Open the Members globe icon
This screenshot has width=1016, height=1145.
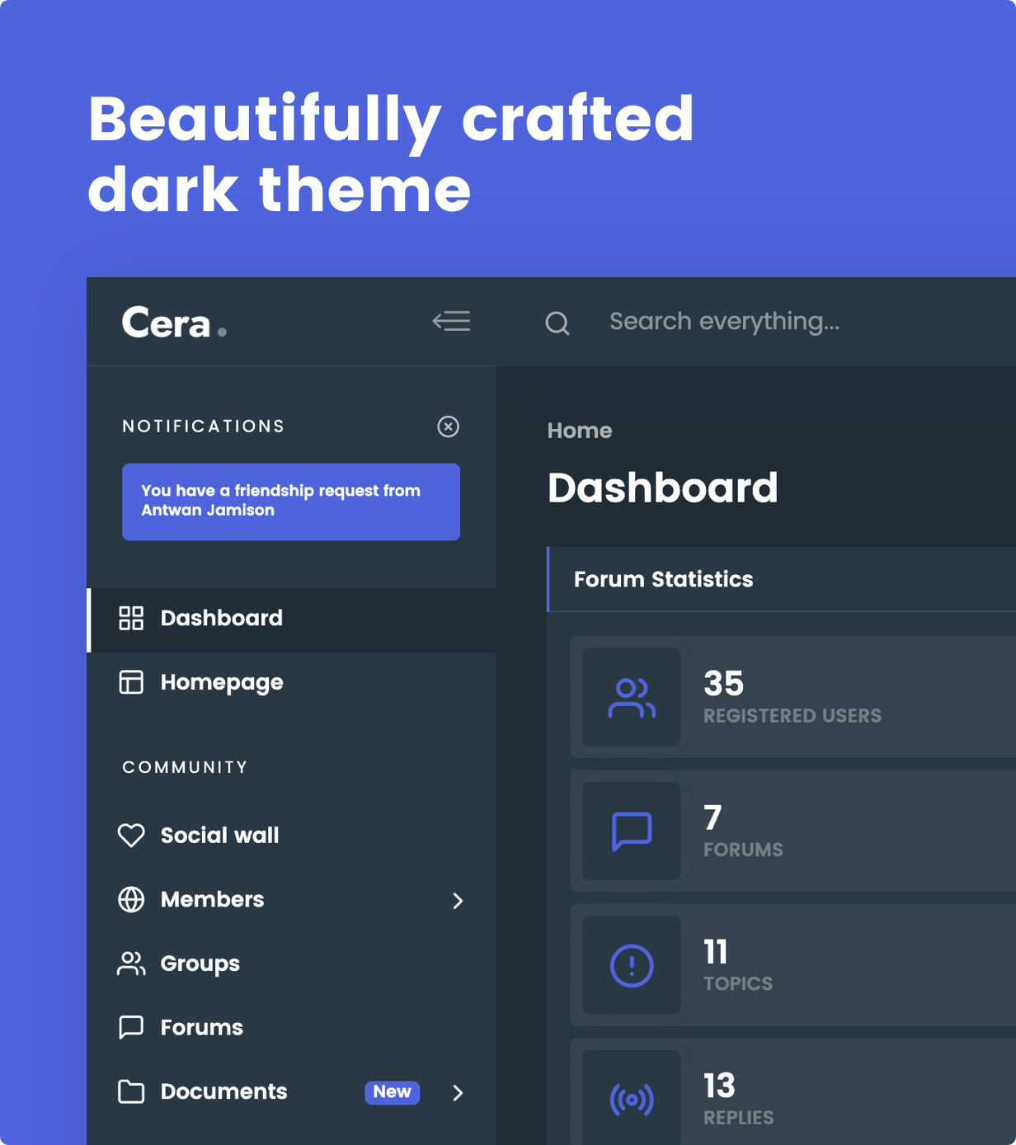coord(131,899)
